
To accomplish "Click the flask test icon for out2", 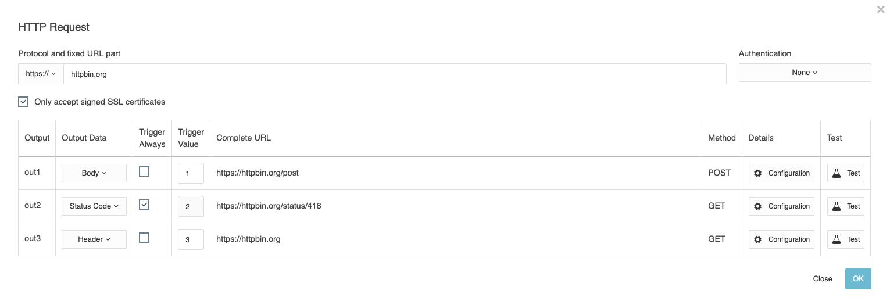I will (x=837, y=206).
